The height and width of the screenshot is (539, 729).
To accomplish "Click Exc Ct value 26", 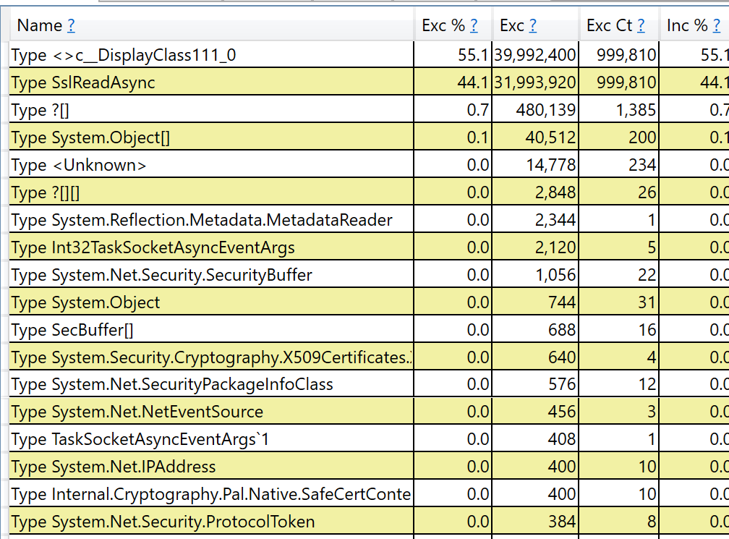I will [647, 192].
